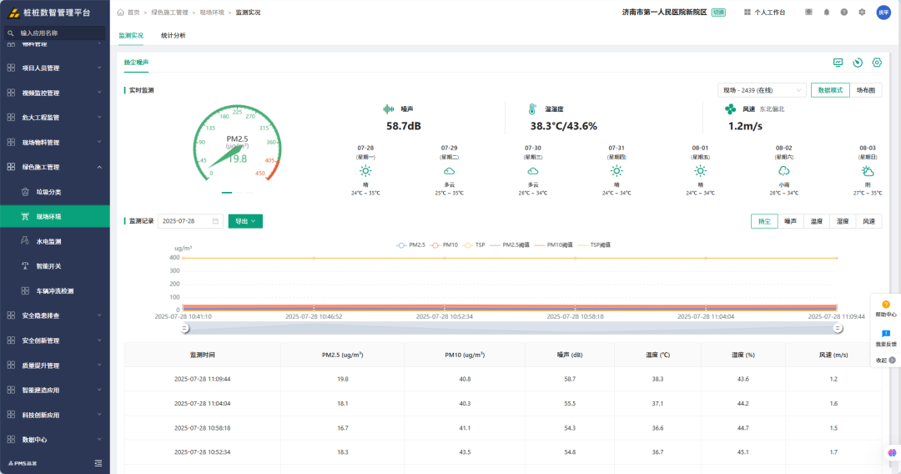Click the green panel settings gear icon
This screenshot has height=474, width=901.
[x=877, y=63]
